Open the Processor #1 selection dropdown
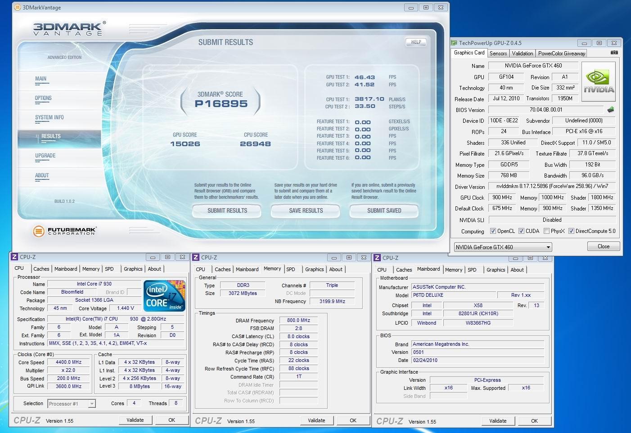The width and height of the screenshot is (631, 433). pos(71,404)
